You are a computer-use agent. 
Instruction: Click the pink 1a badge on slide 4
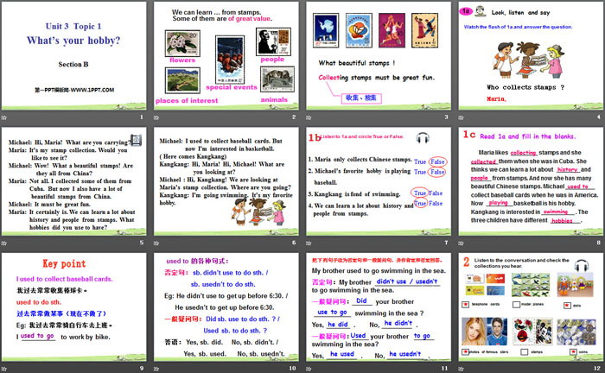pos(465,11)
